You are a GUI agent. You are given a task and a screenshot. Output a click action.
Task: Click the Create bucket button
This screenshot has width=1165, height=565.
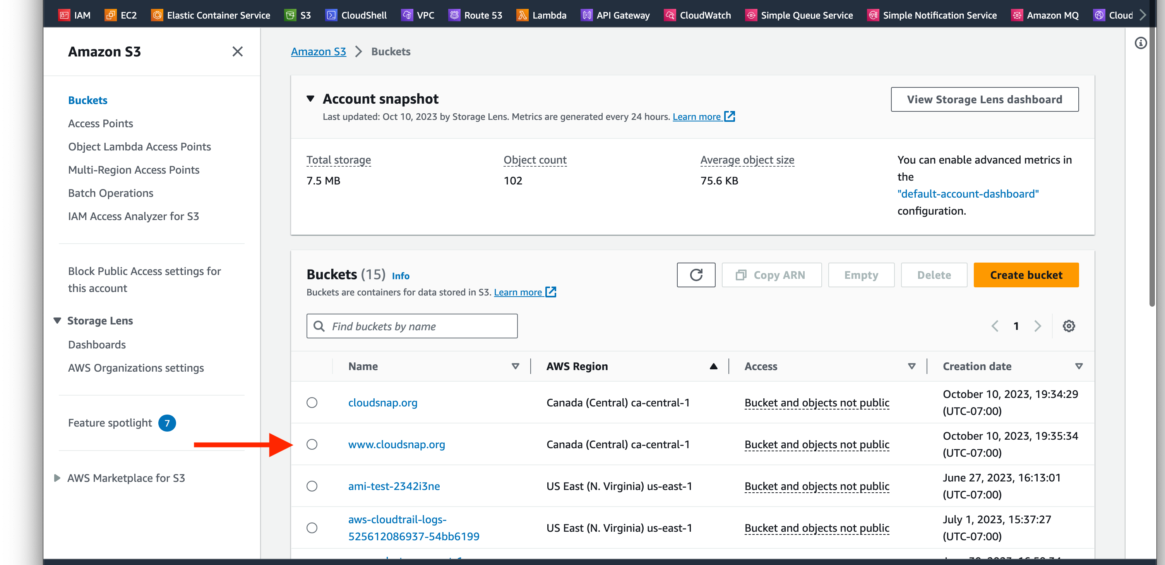tap(1026, 275)
